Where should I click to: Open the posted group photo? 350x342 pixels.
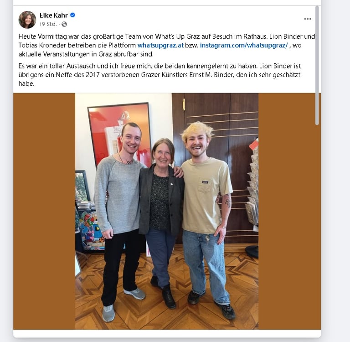(x=167, y=211)
